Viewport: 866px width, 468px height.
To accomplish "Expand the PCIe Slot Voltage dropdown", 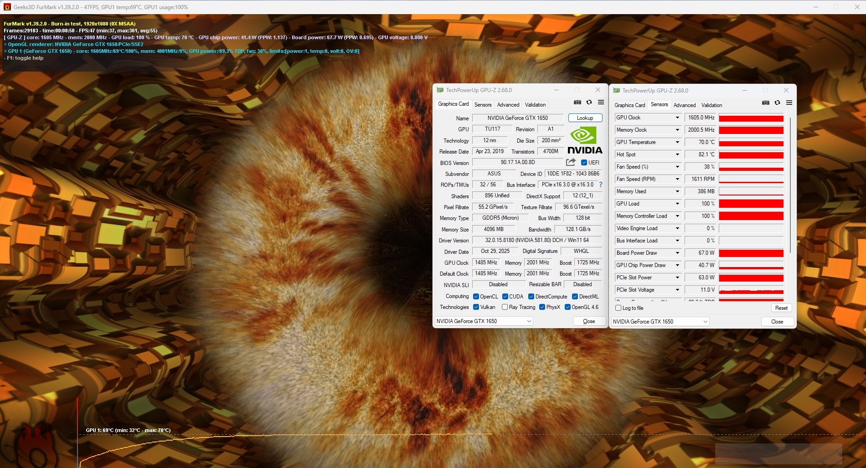I will coord(677,290).
